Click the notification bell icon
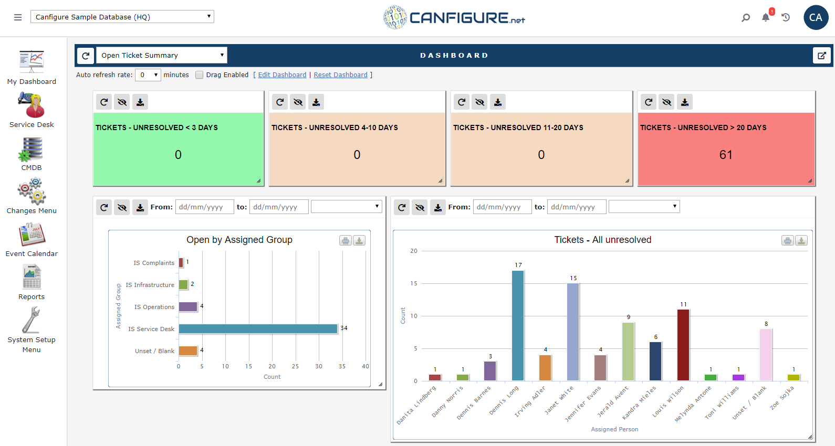 point(766,17)
